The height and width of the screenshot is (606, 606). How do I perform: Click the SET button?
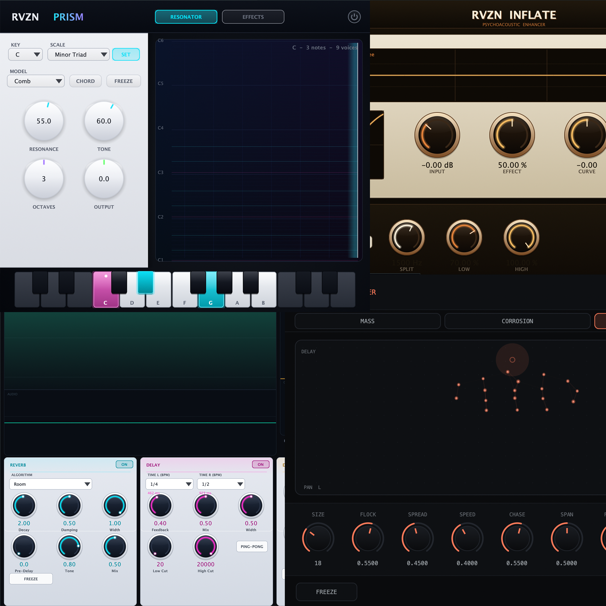coord(126,55)
